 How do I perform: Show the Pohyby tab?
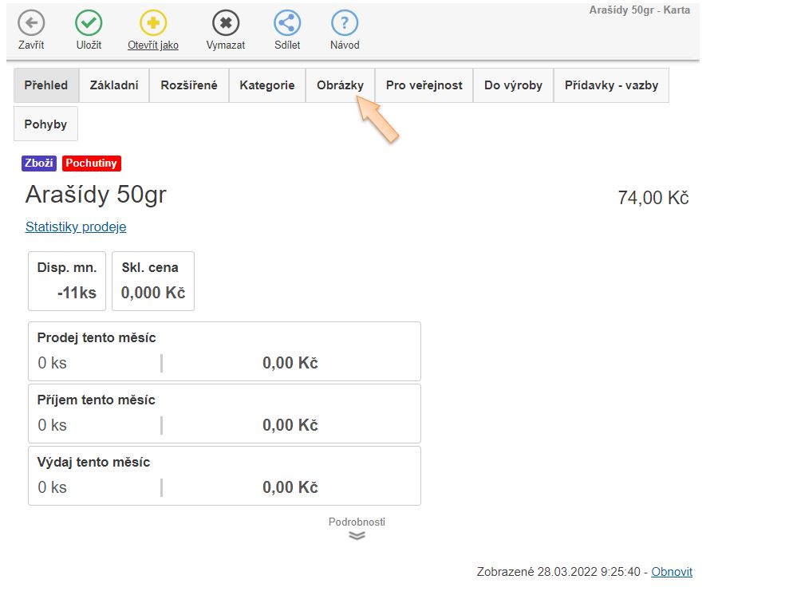(x=45, y=124)
